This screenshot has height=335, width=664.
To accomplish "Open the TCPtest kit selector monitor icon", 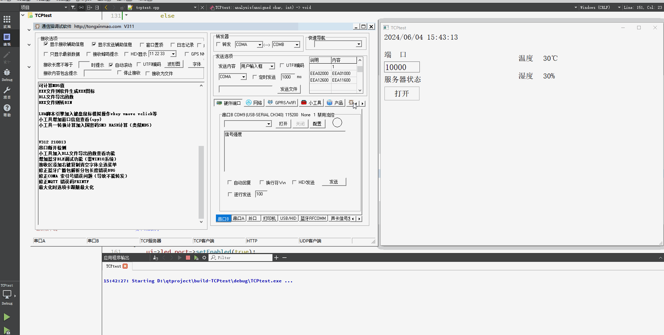I will pyautogui.click(x=7, y=294).
